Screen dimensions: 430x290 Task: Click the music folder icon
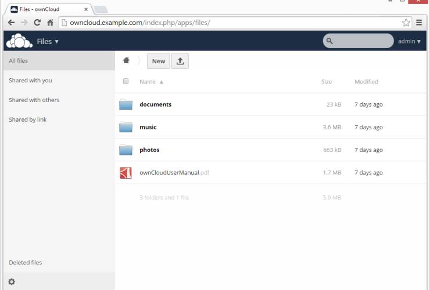[126, 127]
